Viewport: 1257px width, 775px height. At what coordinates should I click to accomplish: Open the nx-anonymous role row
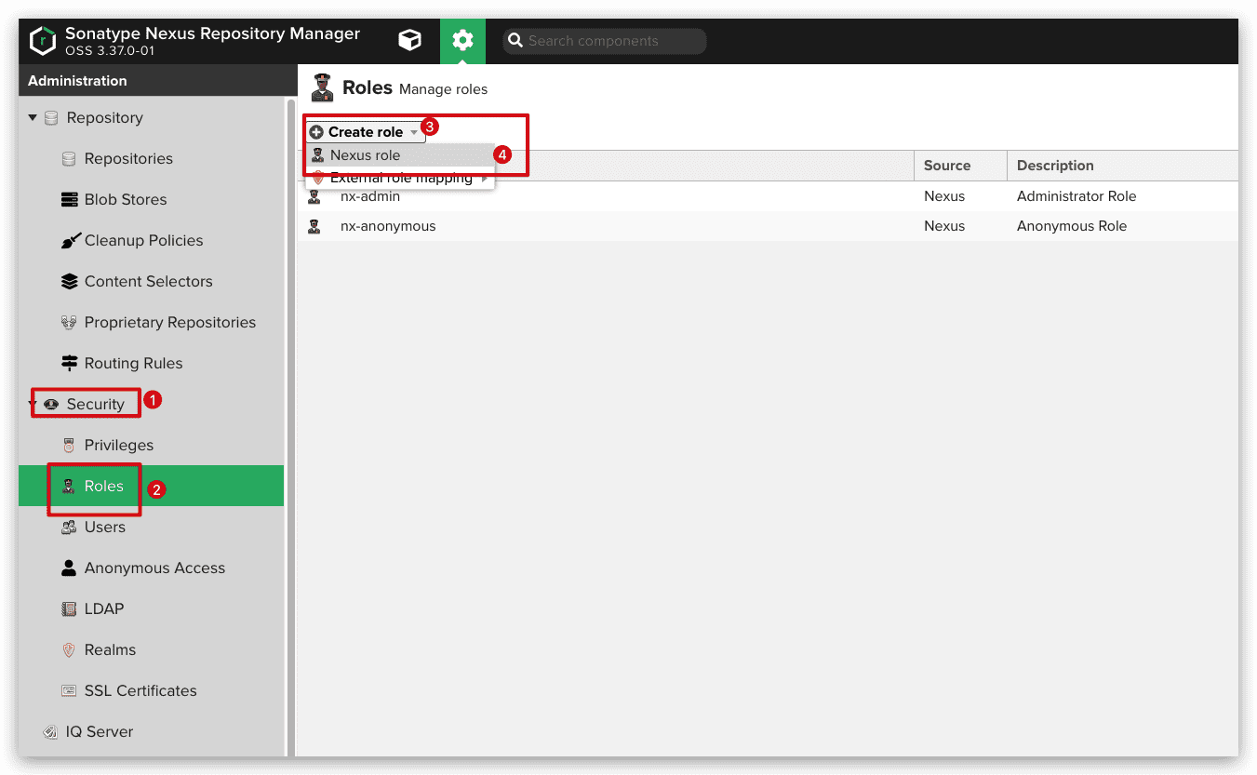(388, 226)
